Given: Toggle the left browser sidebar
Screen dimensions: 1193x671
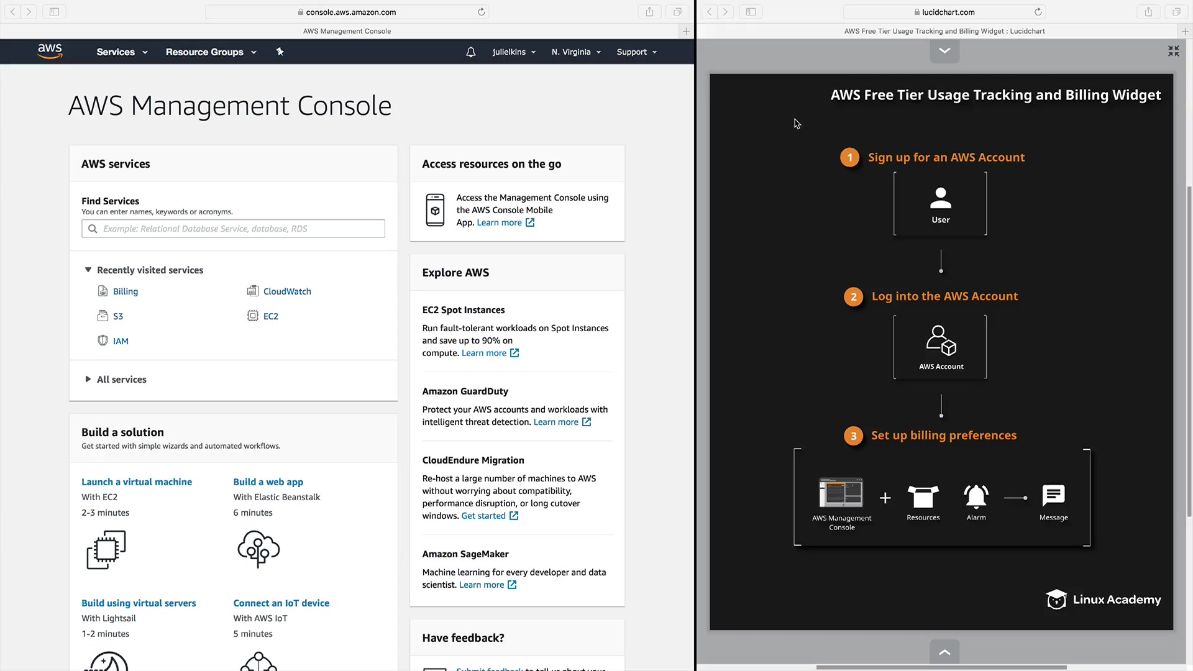Looking at the screenshot, I should click(x=54, y=12).
